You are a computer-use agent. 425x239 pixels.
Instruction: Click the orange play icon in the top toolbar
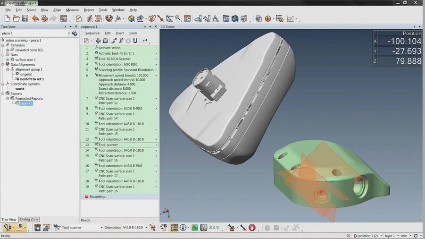(x=268, y=19)
